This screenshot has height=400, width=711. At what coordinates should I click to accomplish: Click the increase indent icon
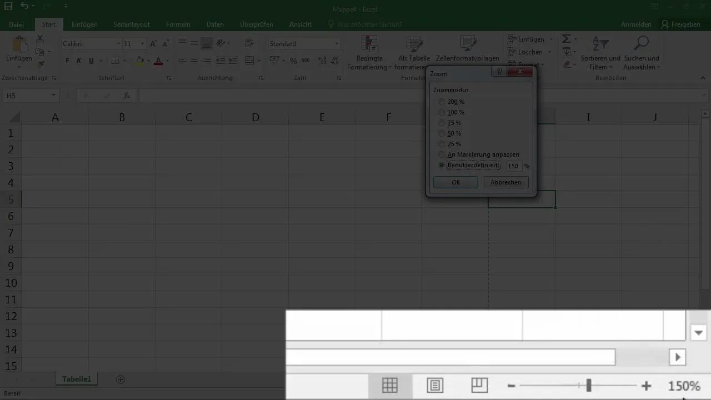coord(232,61)
